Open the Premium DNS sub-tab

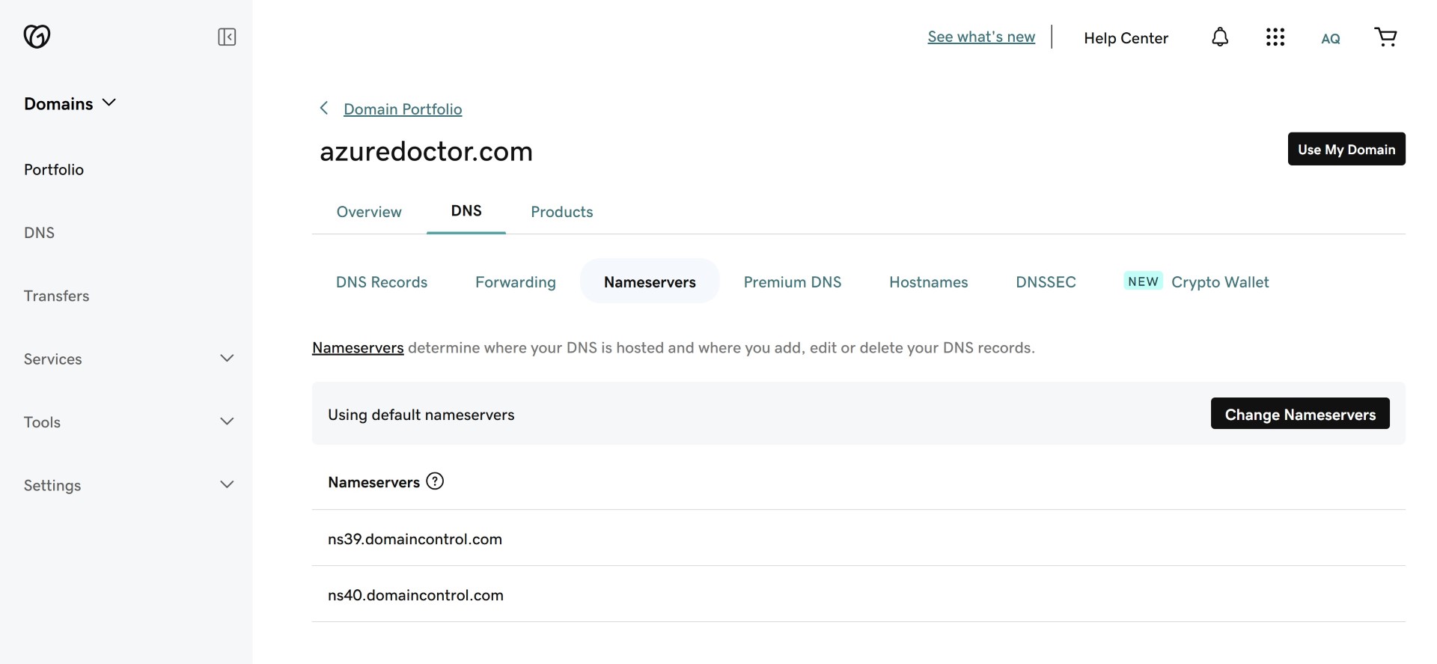pos(793,282)
